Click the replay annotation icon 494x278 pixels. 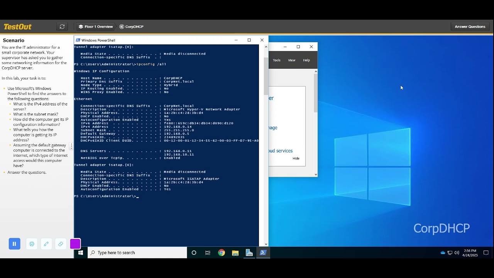pos(32,244)
